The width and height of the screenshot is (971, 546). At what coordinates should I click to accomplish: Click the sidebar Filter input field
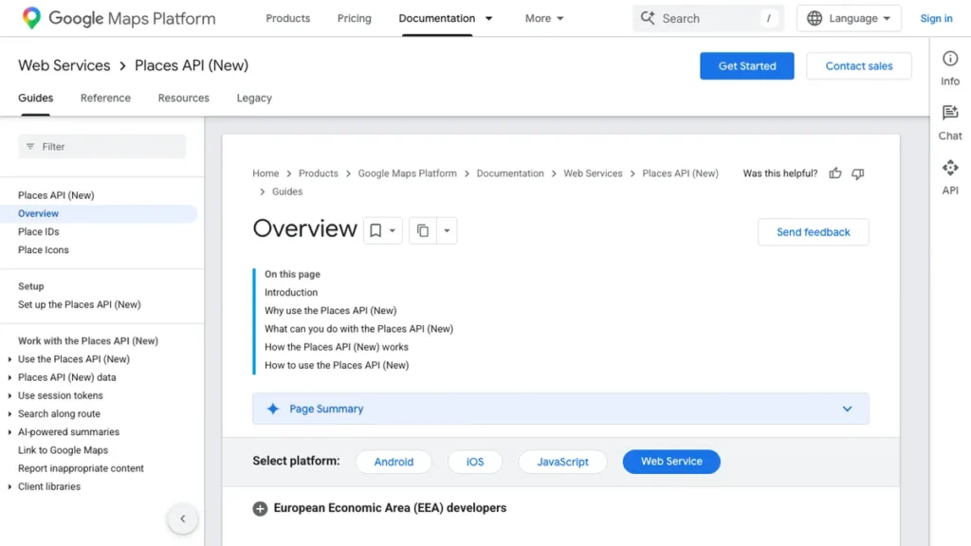pos(101,147)
